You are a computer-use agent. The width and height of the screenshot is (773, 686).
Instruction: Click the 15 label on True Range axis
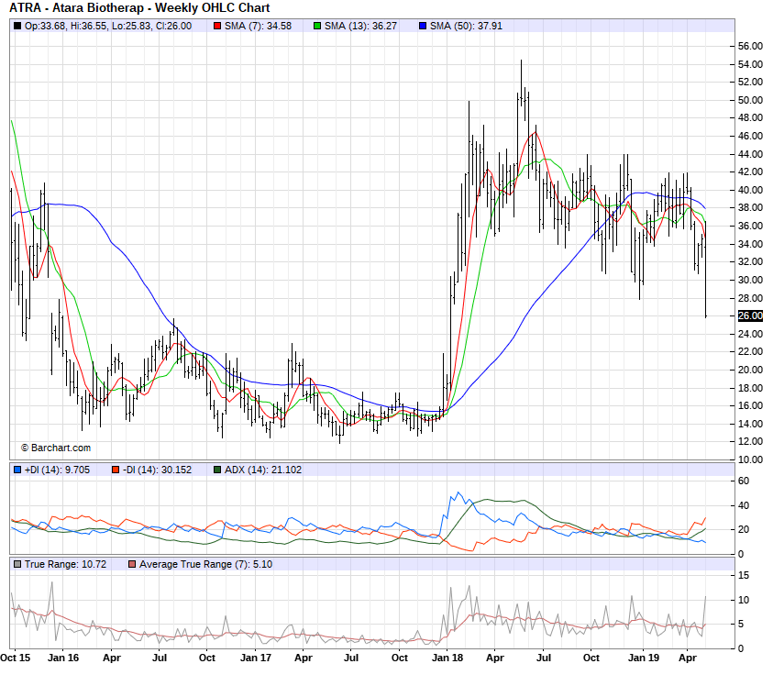(744, 576)
